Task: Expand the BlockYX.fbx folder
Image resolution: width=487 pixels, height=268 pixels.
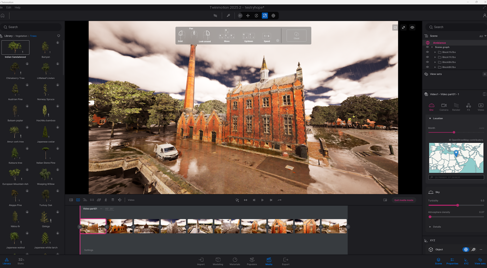Action: [x=435, y=57]
